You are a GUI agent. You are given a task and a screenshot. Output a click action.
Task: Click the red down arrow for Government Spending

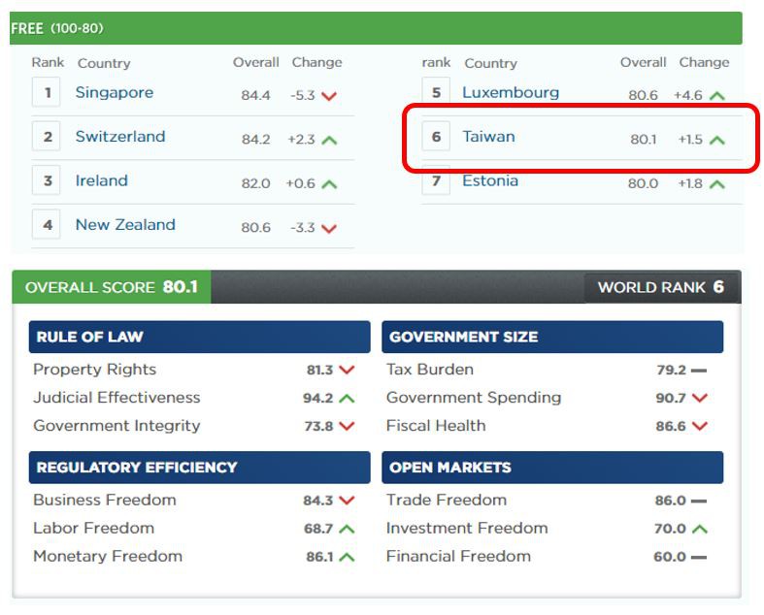[x=699, y=398]
